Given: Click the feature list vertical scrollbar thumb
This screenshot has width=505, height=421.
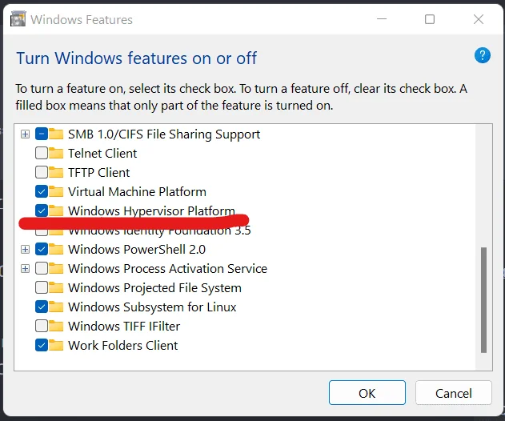Looking at the screenshot, I should click(483, 300).
